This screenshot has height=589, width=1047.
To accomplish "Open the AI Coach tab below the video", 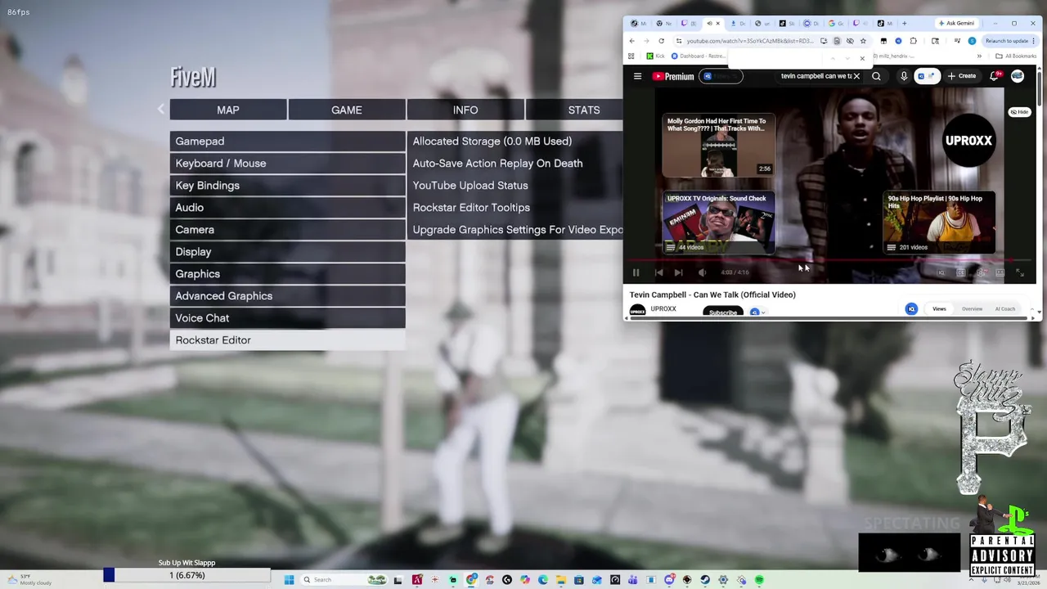I will [1005, 309].
